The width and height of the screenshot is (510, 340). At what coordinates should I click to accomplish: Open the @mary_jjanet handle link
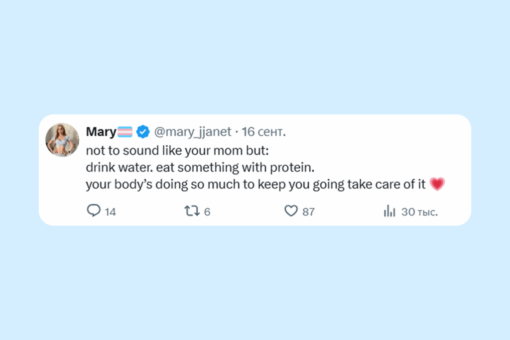192,132
